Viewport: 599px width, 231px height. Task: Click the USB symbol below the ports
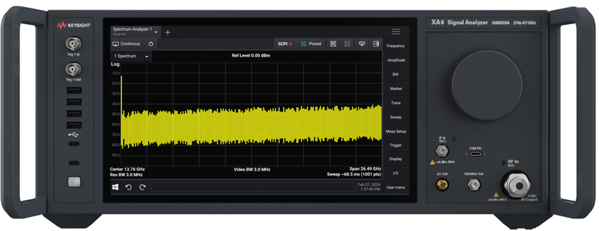point(73,135)
